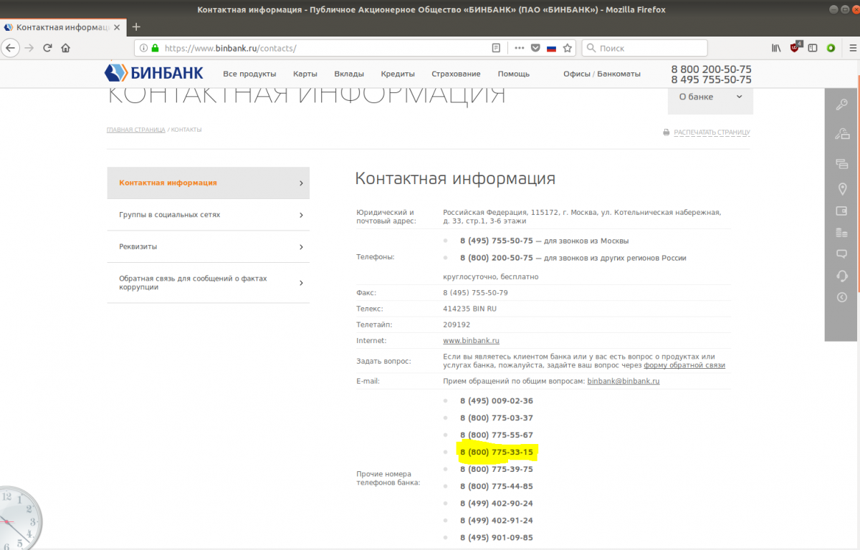Click the stacked cards icon in sidebar
Viewport: 860px width, 550px height.
(x=842, y=164)
